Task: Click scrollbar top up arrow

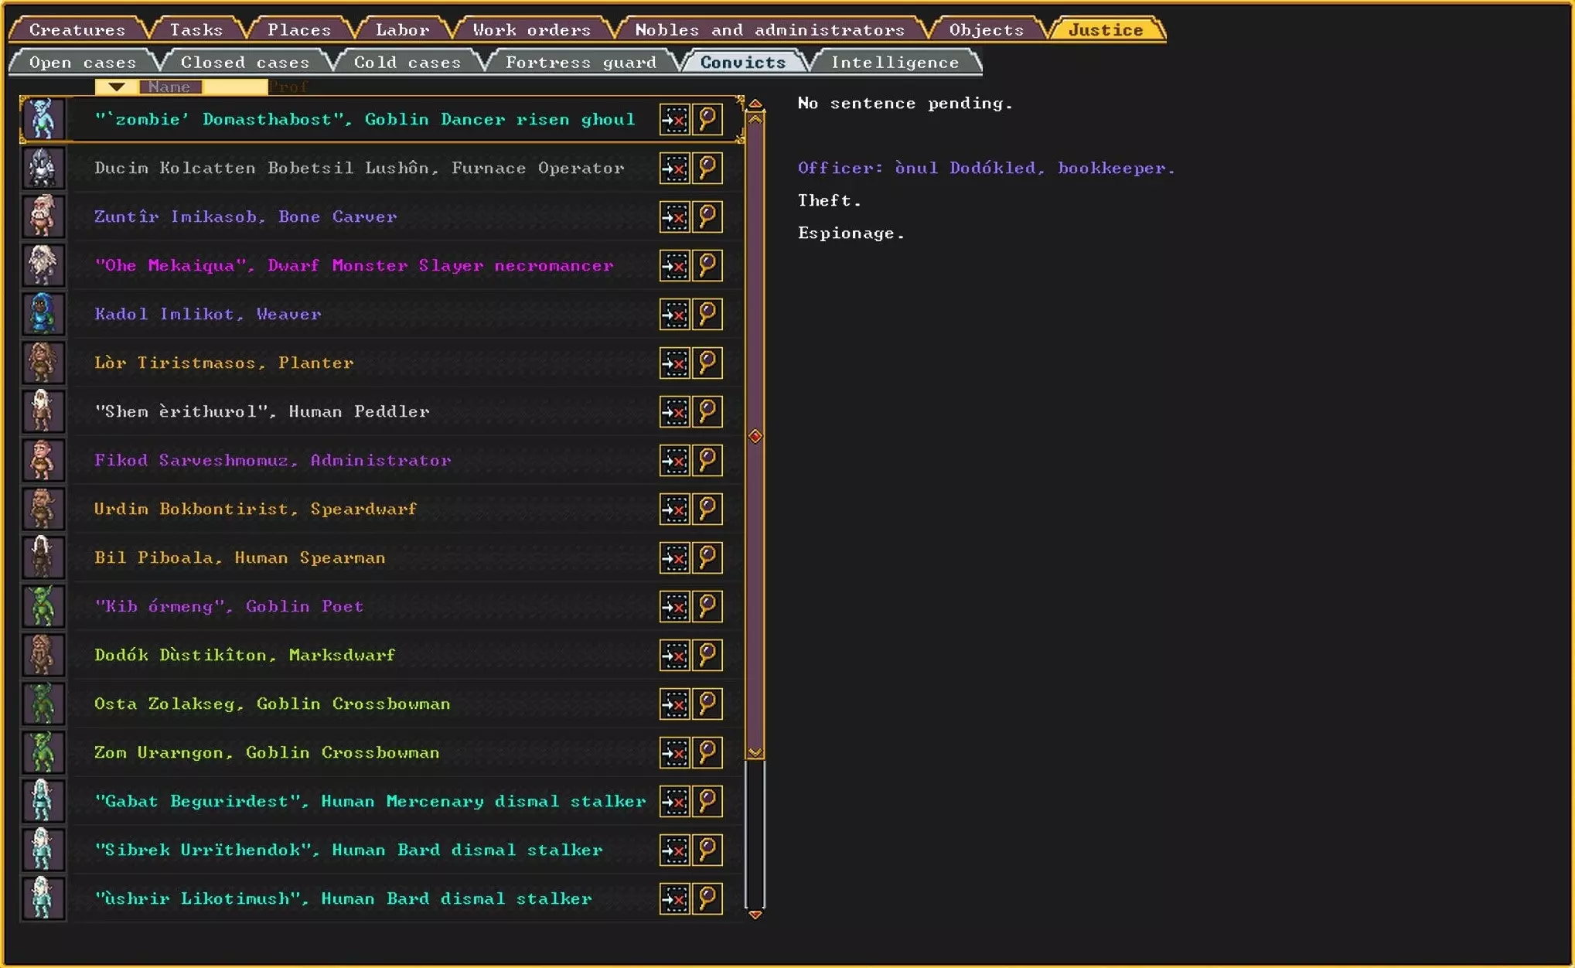Action: coord(755,104)
